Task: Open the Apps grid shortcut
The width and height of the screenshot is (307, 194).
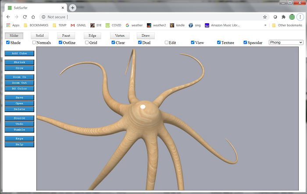Action: coord(13,25)
